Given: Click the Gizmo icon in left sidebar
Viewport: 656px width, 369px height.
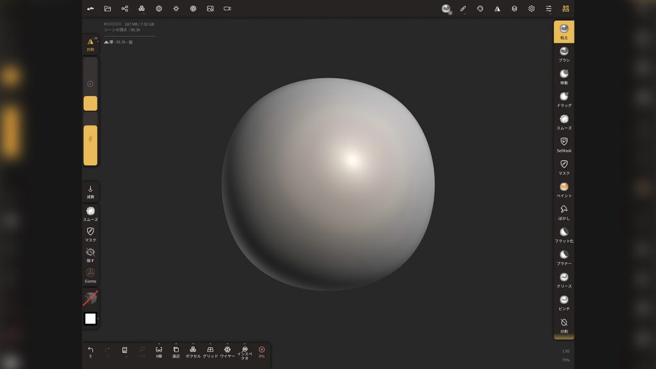Looking at the screenshot, I should click(90, 275).
